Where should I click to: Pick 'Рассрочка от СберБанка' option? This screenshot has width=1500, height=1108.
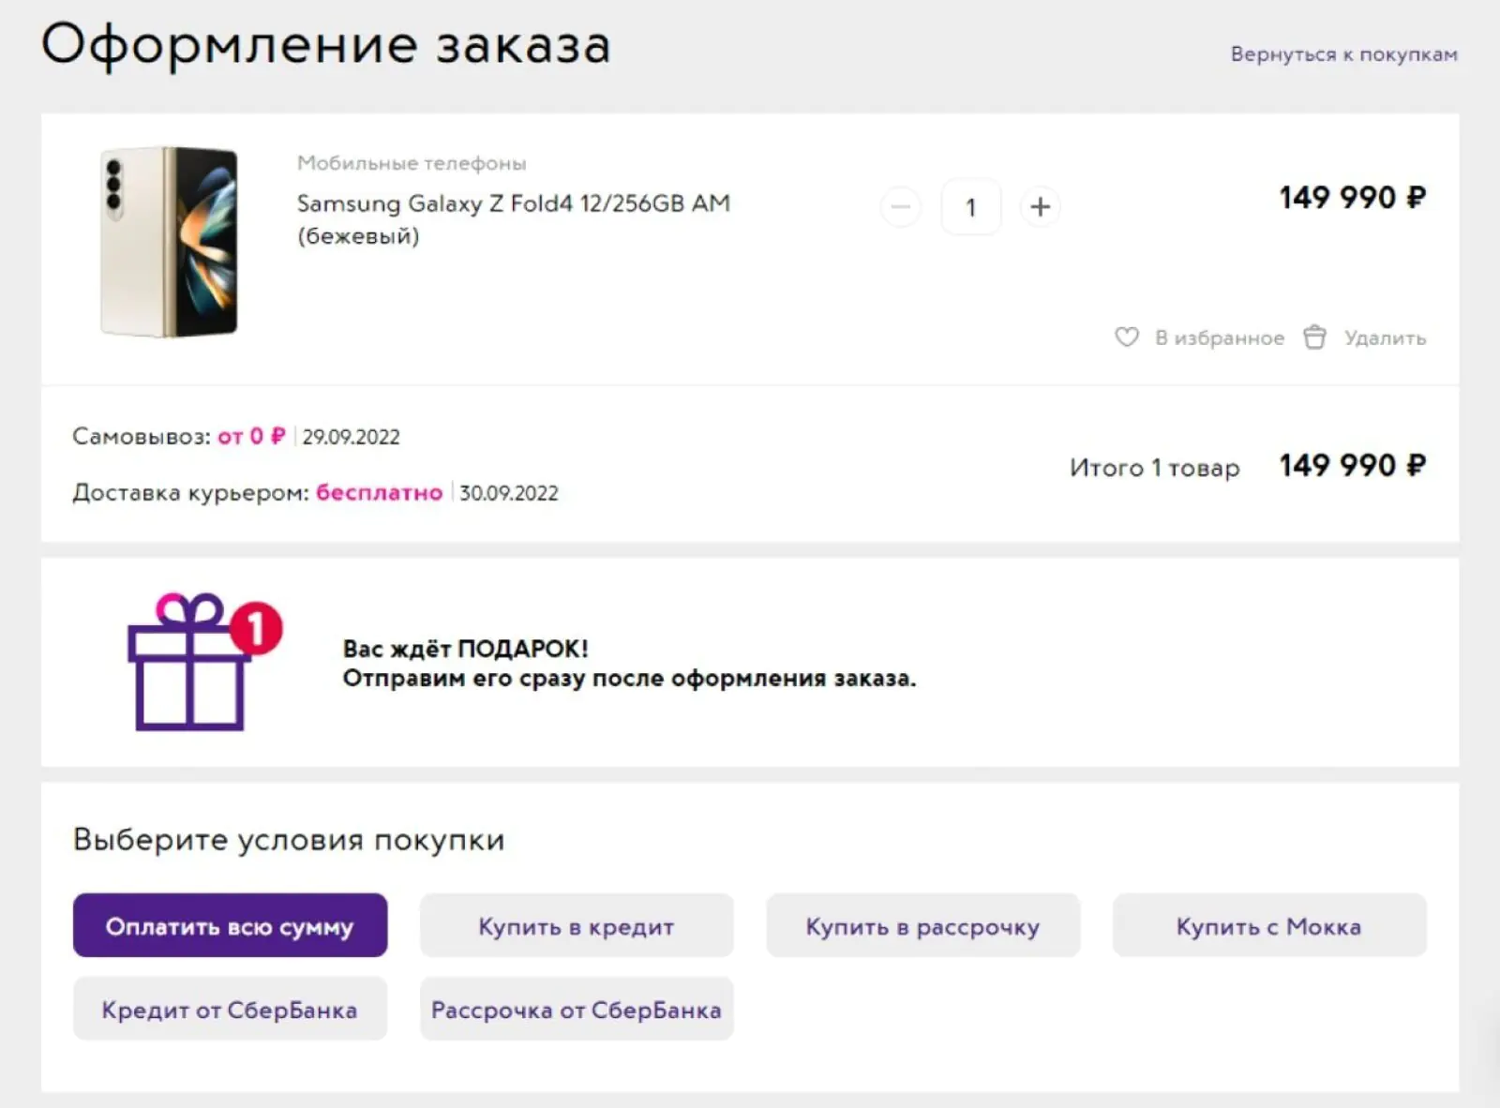(x=577, y=1009)
